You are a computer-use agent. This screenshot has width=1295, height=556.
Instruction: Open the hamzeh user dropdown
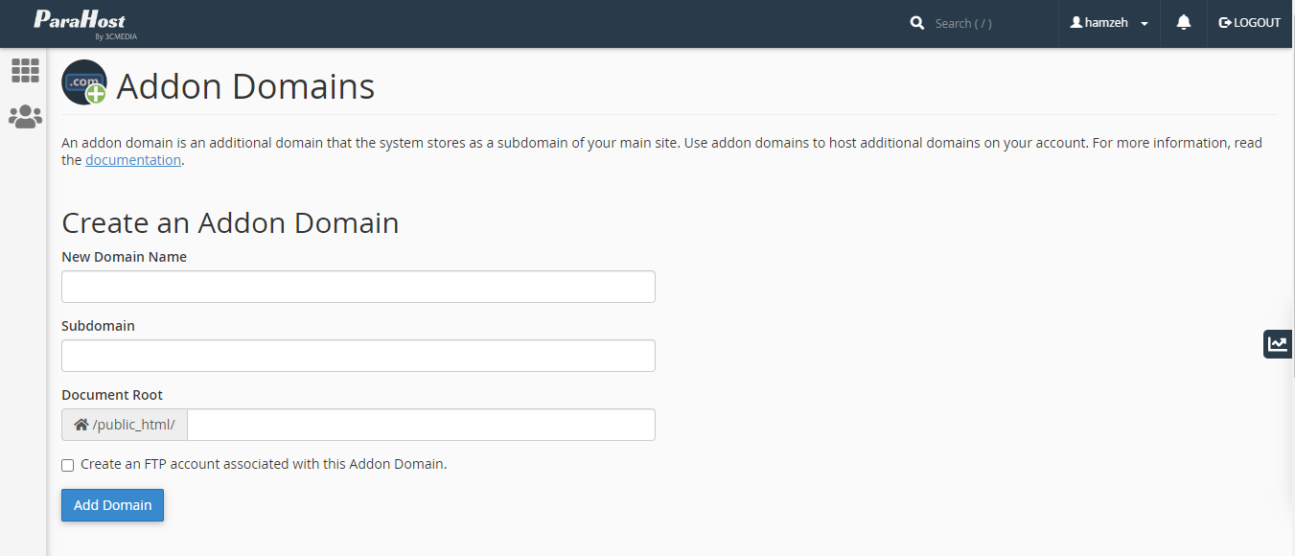(1109, 23)
